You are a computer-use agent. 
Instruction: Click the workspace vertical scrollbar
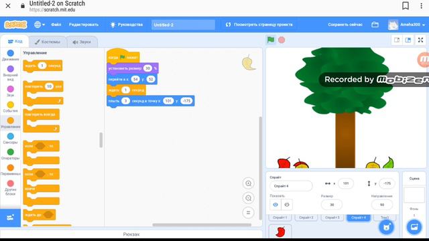261,168
